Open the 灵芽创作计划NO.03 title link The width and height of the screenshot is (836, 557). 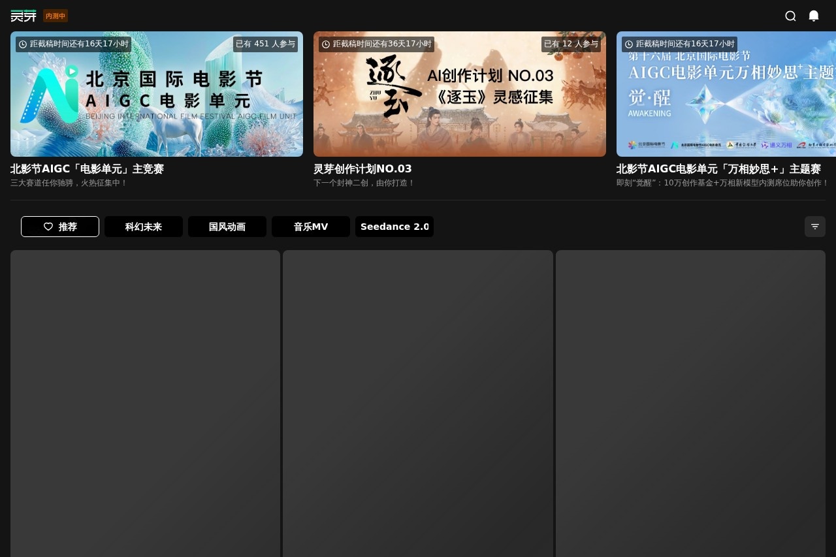pyautogui.click(x=362, y=169)
